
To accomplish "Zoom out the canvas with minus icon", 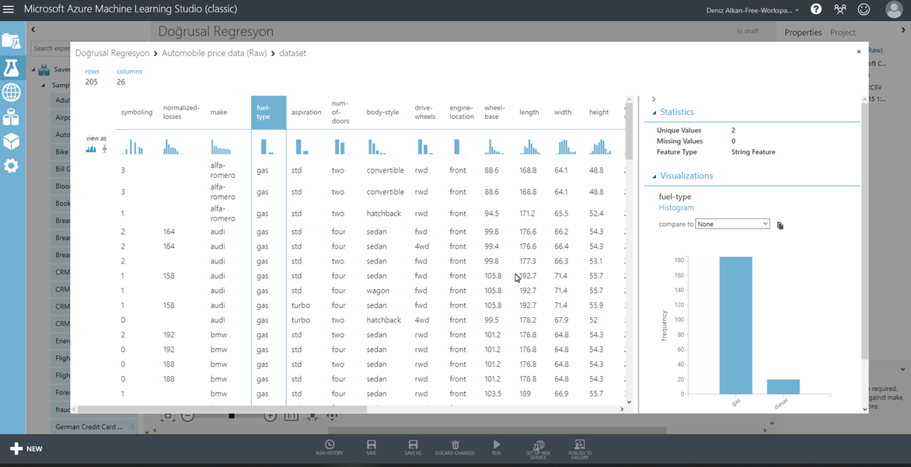I will [x=187, y=416].
